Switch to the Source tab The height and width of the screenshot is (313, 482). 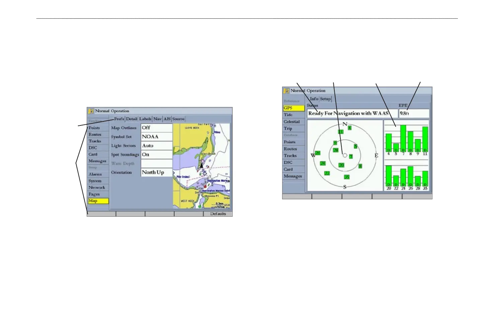click(178, 119)
